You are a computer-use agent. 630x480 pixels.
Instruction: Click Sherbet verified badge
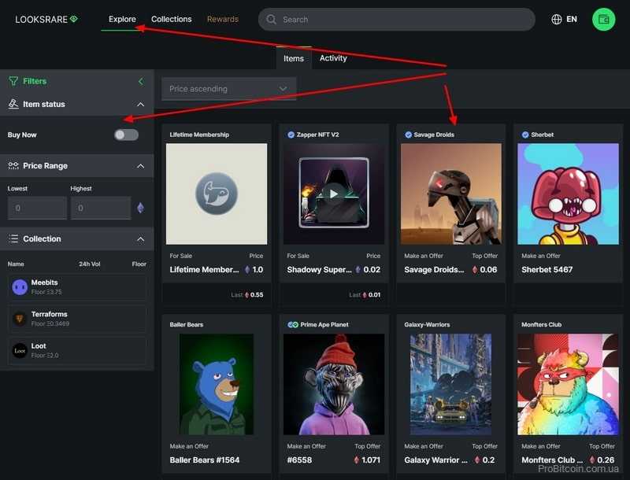[525, 135]
